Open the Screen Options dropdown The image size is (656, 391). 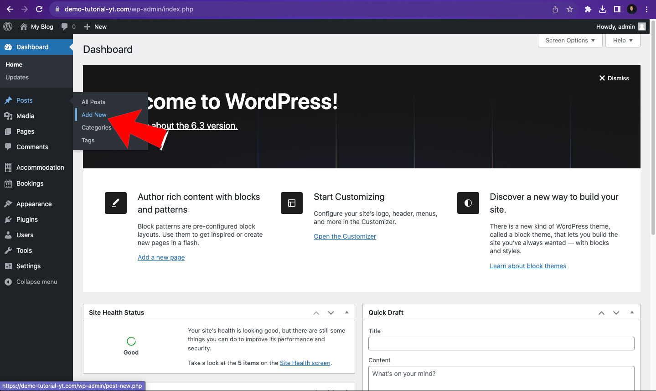[569, 40]
